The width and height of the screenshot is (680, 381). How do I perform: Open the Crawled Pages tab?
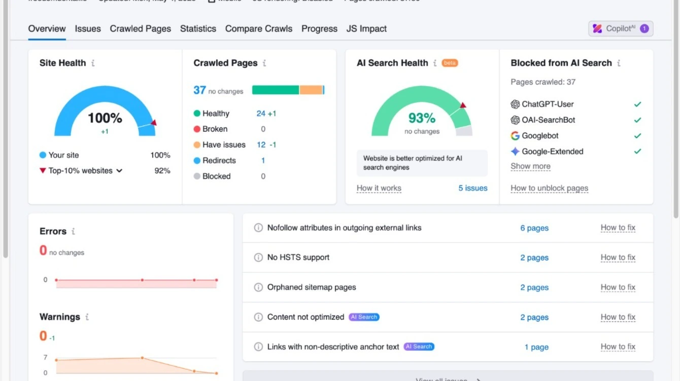tap(141, 29)
